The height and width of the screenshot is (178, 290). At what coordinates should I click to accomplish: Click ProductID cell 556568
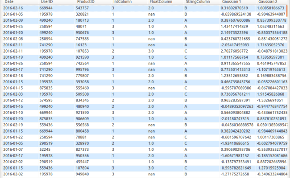(82, 125)
